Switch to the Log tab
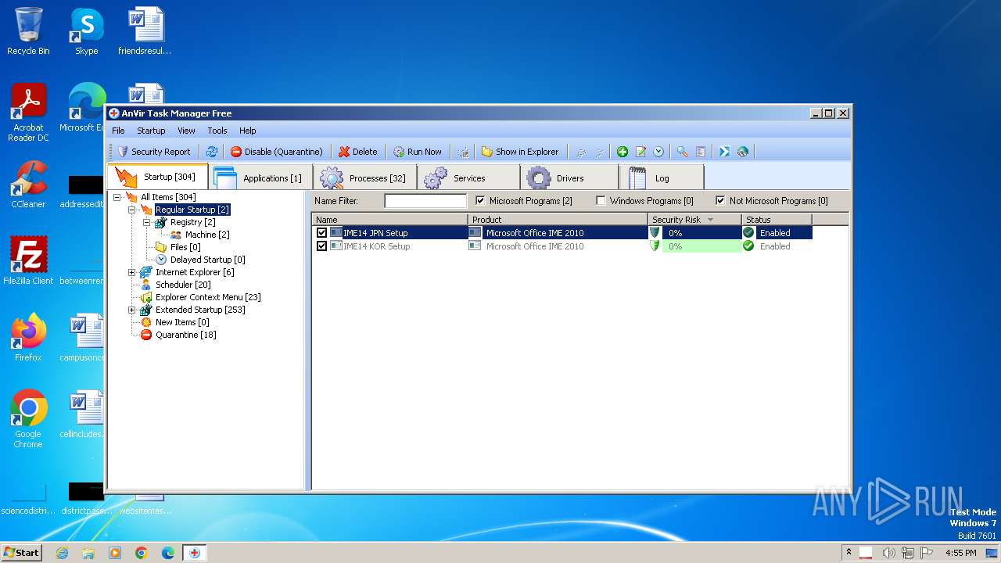The image size is (1001, 563). (662, 178)
